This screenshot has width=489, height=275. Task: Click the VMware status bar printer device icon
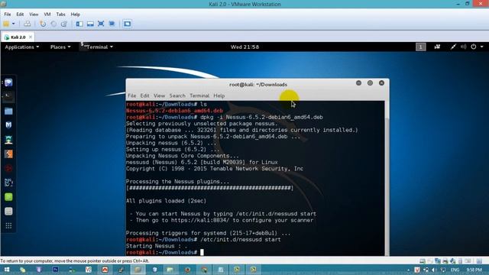point(445,261)
